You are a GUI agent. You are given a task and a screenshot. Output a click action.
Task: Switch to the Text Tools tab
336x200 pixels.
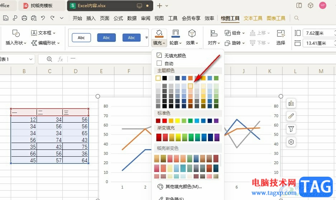click(253, 18)
